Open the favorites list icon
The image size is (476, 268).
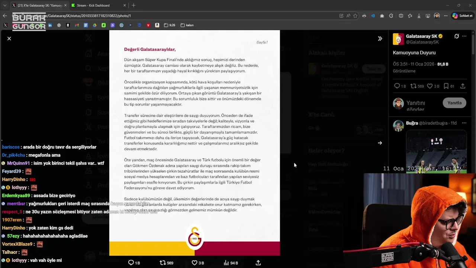(x=410, y=16)
